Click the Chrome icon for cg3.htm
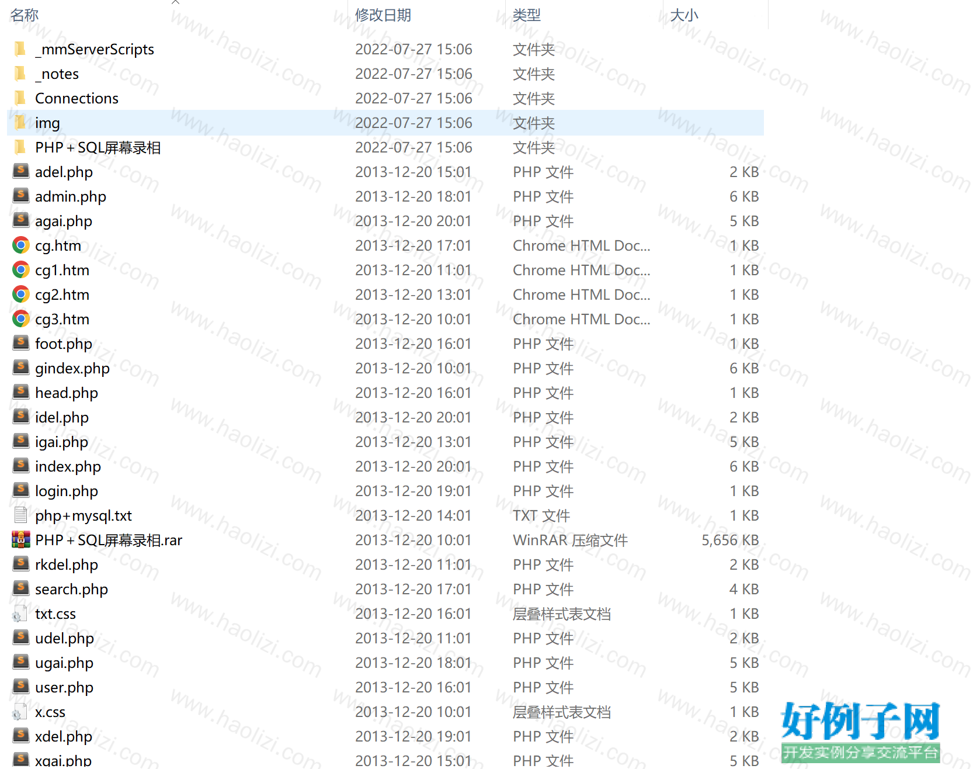This screenshot has height=769, width=973. pos(21,318)
